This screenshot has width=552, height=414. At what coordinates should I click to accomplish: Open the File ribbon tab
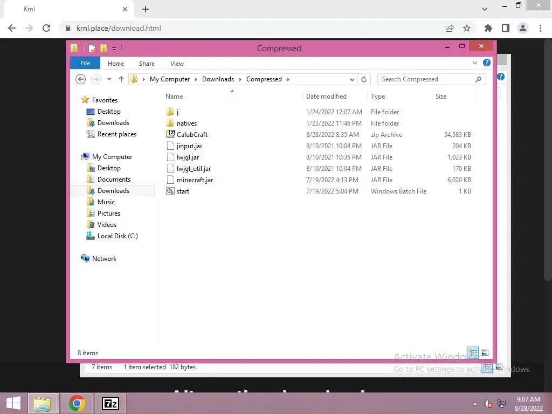pyautogui.click(x=85, y=63)
